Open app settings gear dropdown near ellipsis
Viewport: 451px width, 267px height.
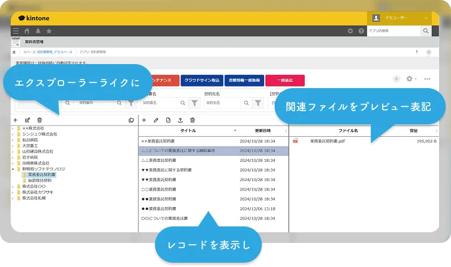pos(411,79)
